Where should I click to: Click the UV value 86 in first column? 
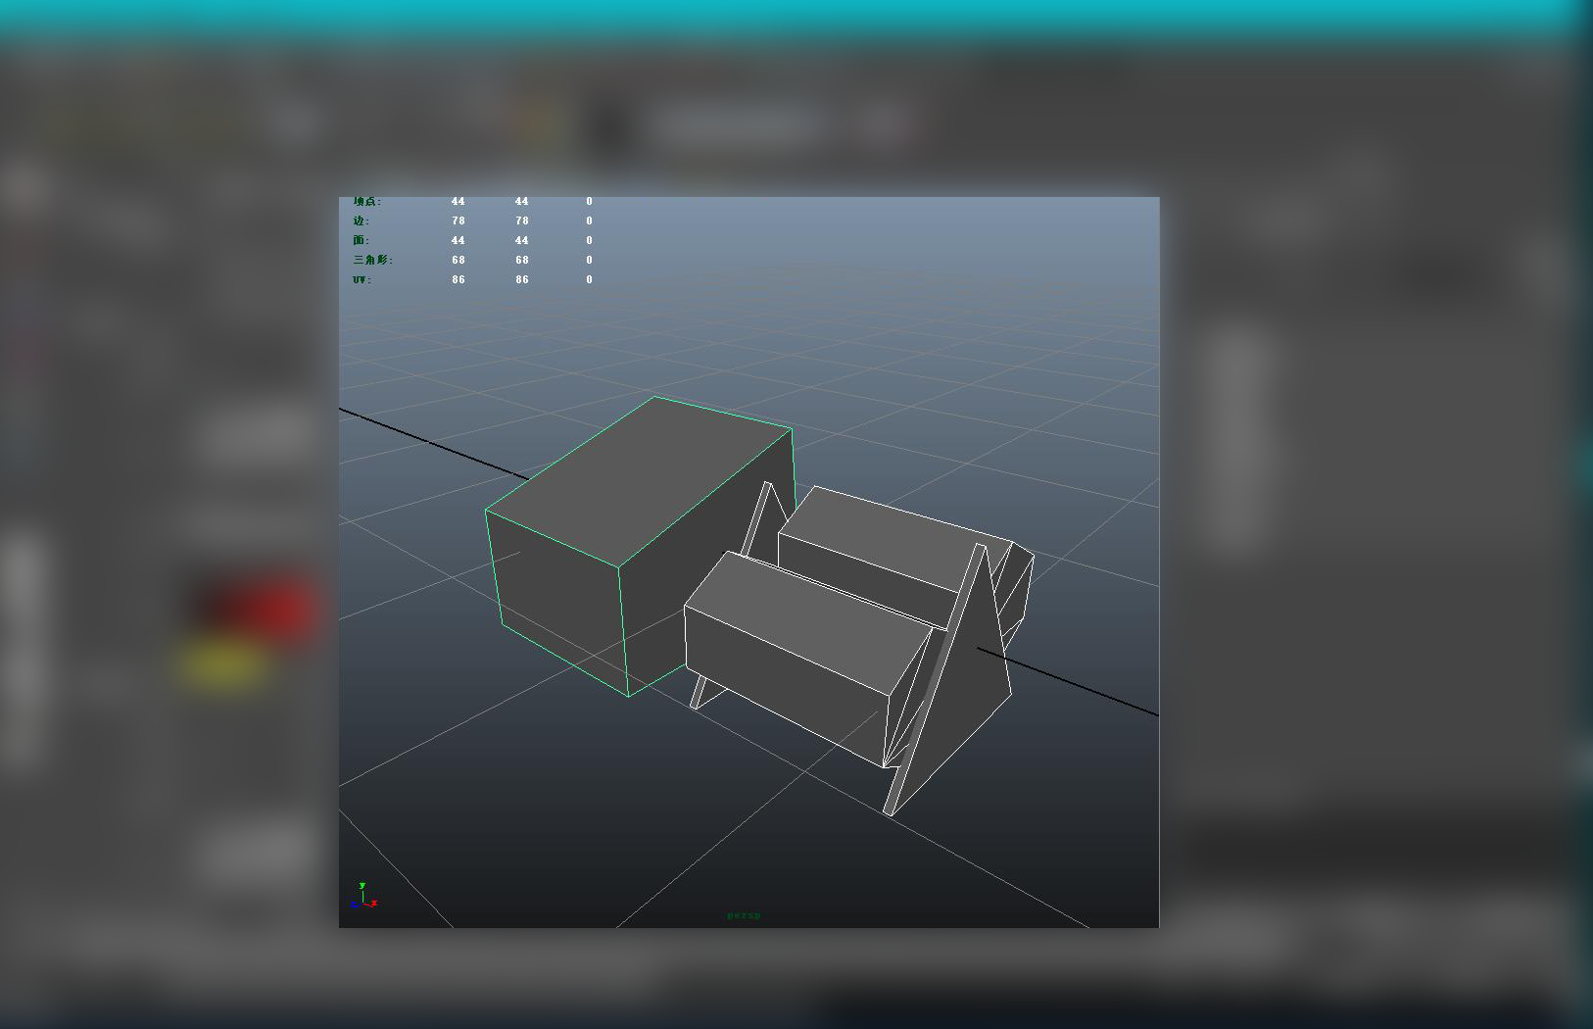[x=458, y=279]
